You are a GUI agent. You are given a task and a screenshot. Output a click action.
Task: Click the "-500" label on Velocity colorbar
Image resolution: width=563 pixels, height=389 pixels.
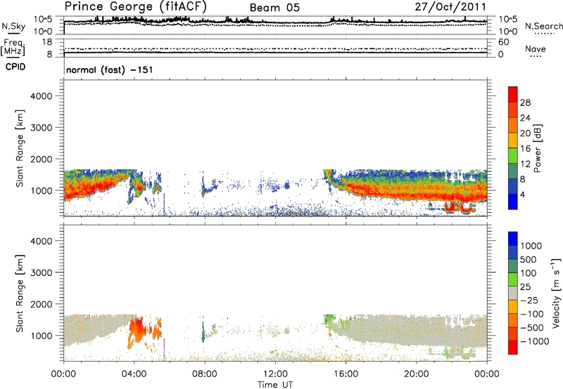pos(532,328)
